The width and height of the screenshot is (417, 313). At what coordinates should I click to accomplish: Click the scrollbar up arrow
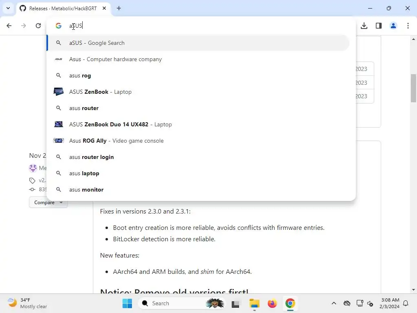413,39
